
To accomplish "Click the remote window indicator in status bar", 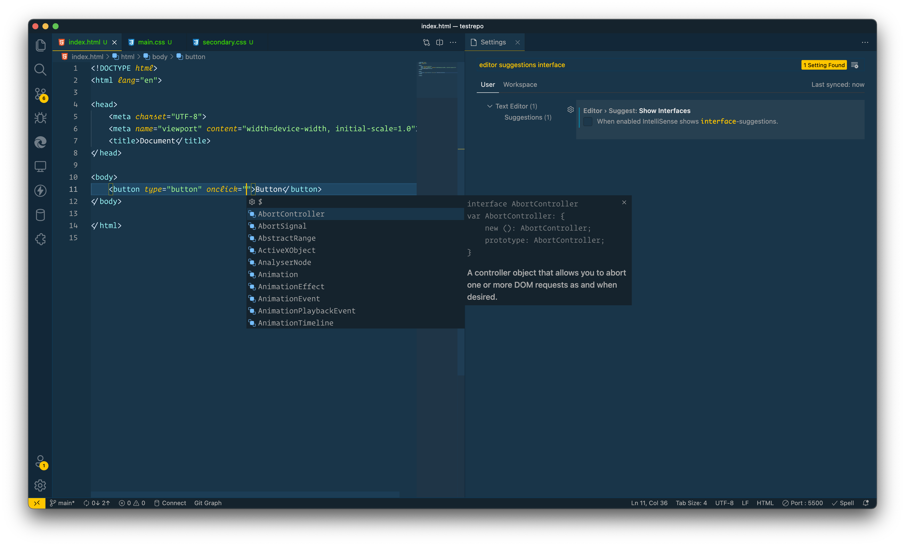I will [37, 503].
